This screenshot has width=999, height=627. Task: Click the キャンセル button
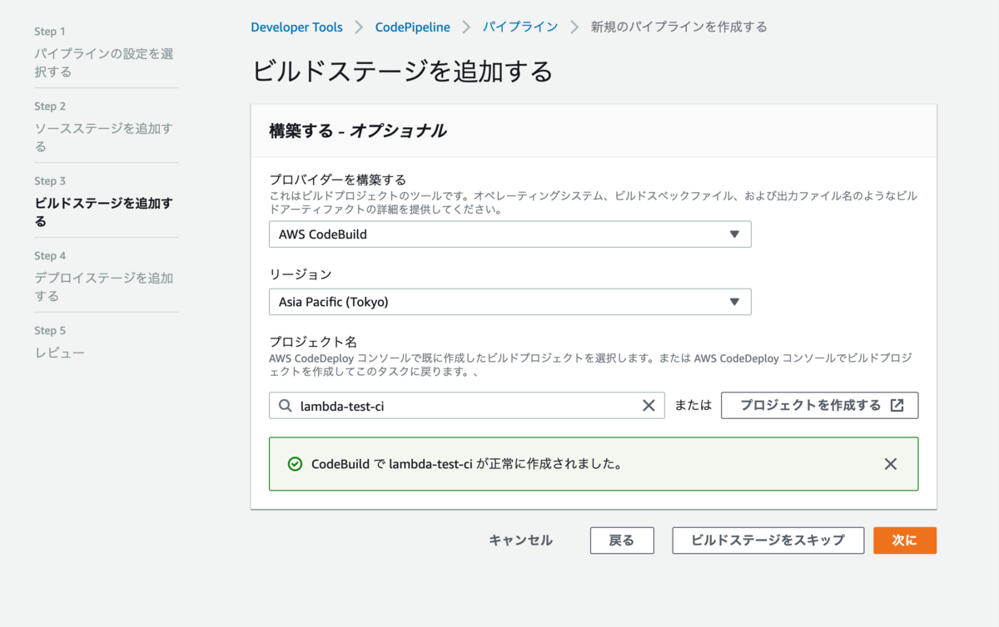(x=520, y=541)
